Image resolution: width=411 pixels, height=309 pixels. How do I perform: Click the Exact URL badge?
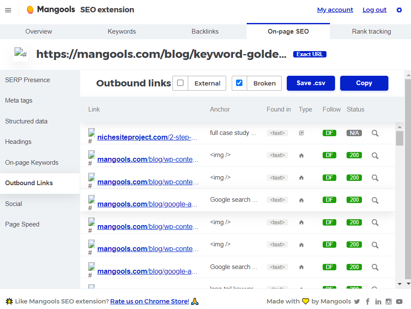click(x=310, y=54)
